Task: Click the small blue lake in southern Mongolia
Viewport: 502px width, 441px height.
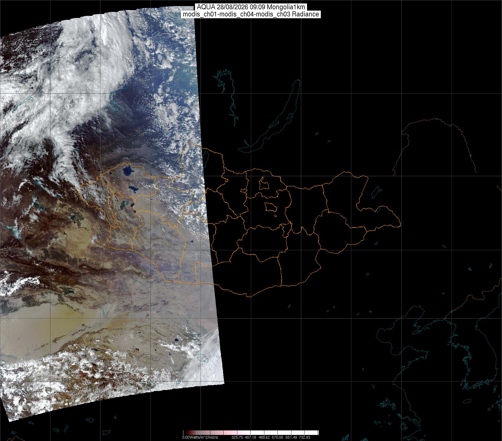Action: [x=191, y=241]
